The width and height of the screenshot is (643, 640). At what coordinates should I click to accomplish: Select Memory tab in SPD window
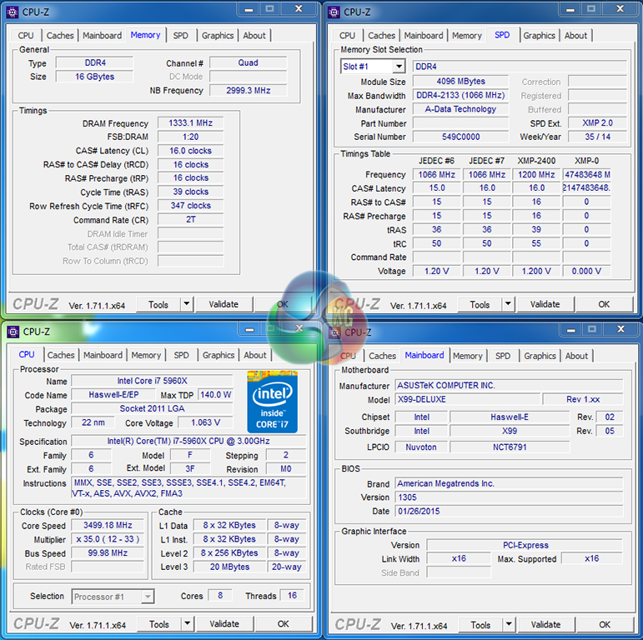click(x=467, y=36)
